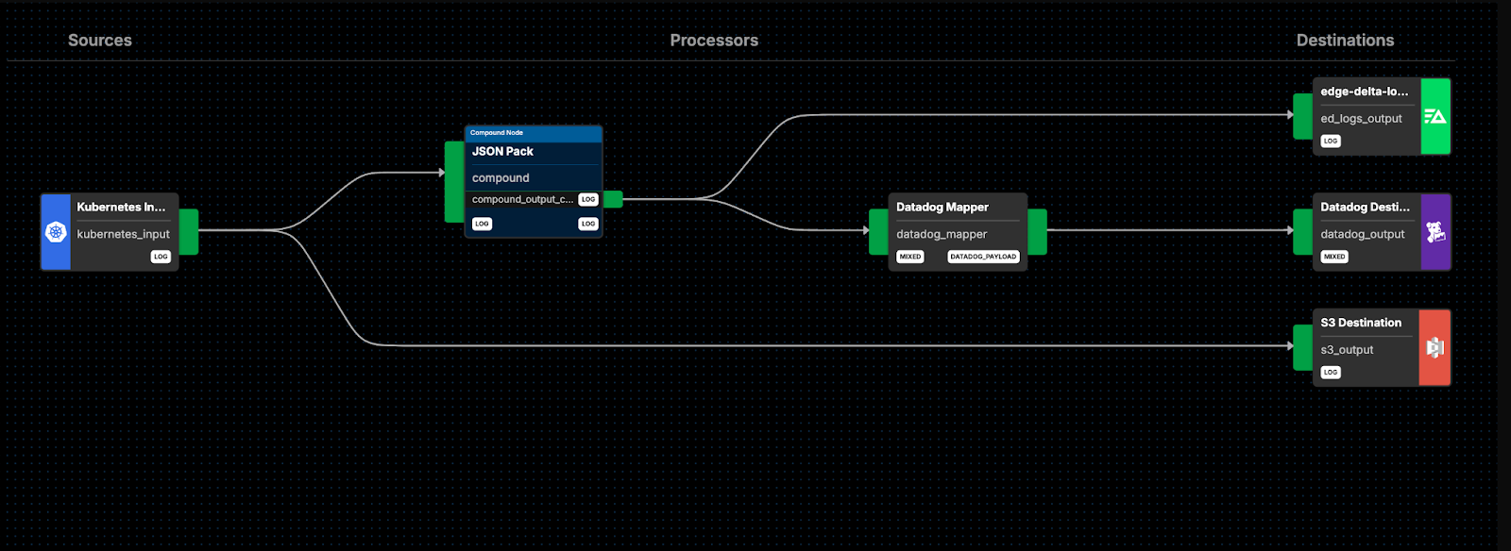This screenshot has height=551, width=1511.
Task: Select the Sources column header
Action: (100, 41)
